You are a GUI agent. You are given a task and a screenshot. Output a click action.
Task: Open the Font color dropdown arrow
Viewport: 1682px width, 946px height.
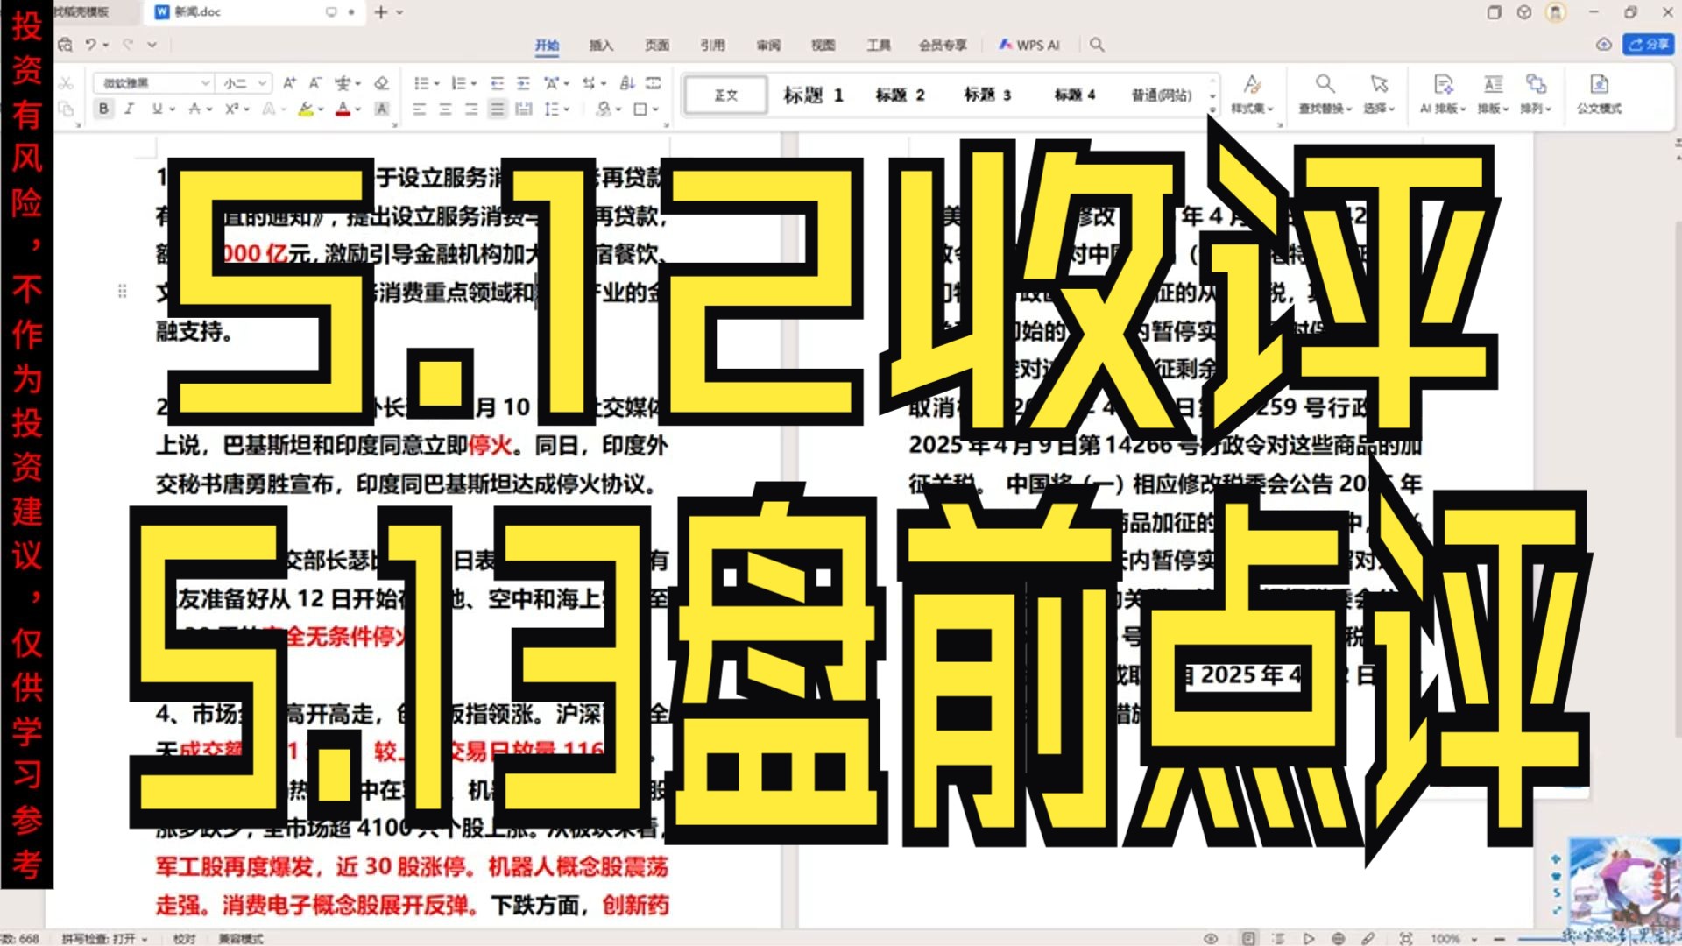click(x=358, y=109)
